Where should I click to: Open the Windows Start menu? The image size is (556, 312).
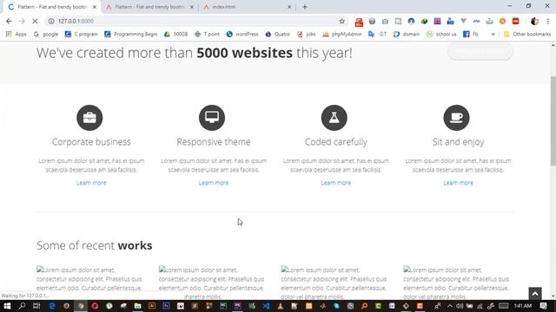coord(7,306)
